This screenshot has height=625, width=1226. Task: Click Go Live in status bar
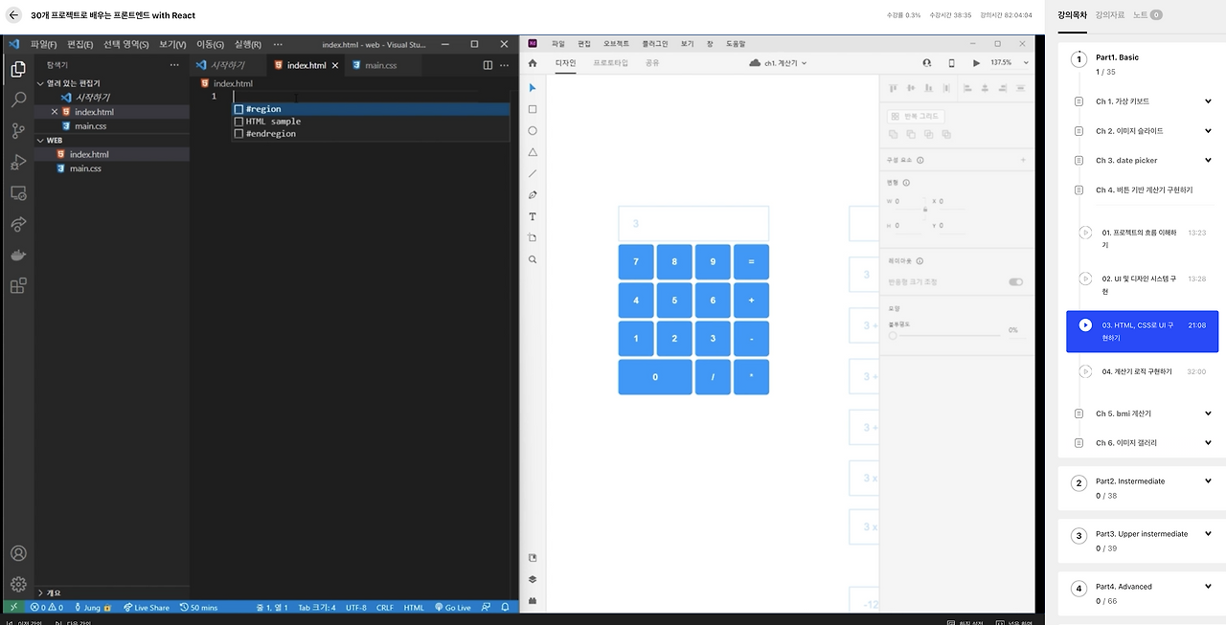coord(452,608)
